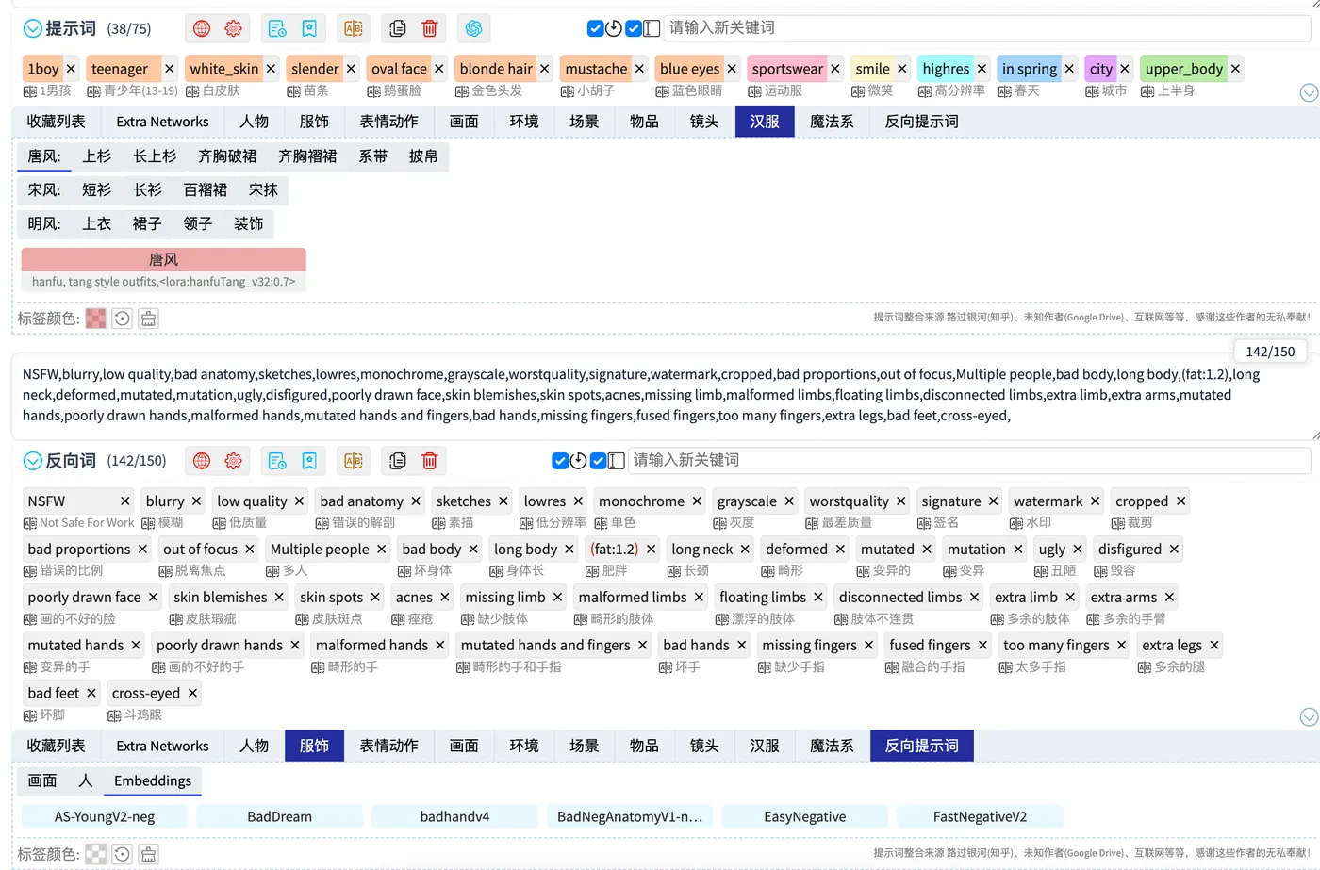Click the clear brush icon beside the pink color swatch

pos(148,319)
